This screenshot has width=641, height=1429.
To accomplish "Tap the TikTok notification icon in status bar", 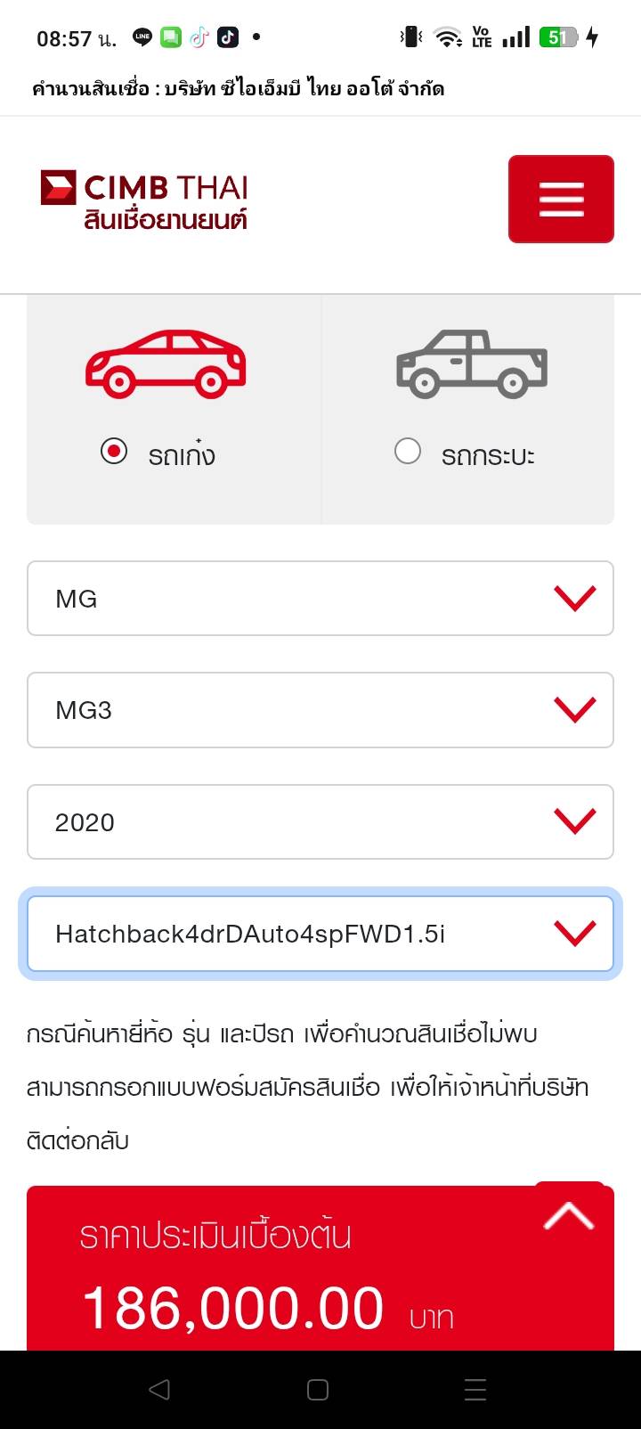I will [x=228, y=37].
